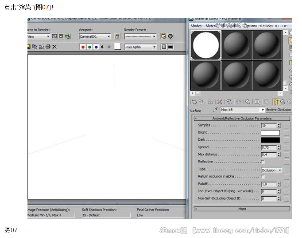
Task: Click the Final Gather Precision Low field
Action: coord(160,215)
